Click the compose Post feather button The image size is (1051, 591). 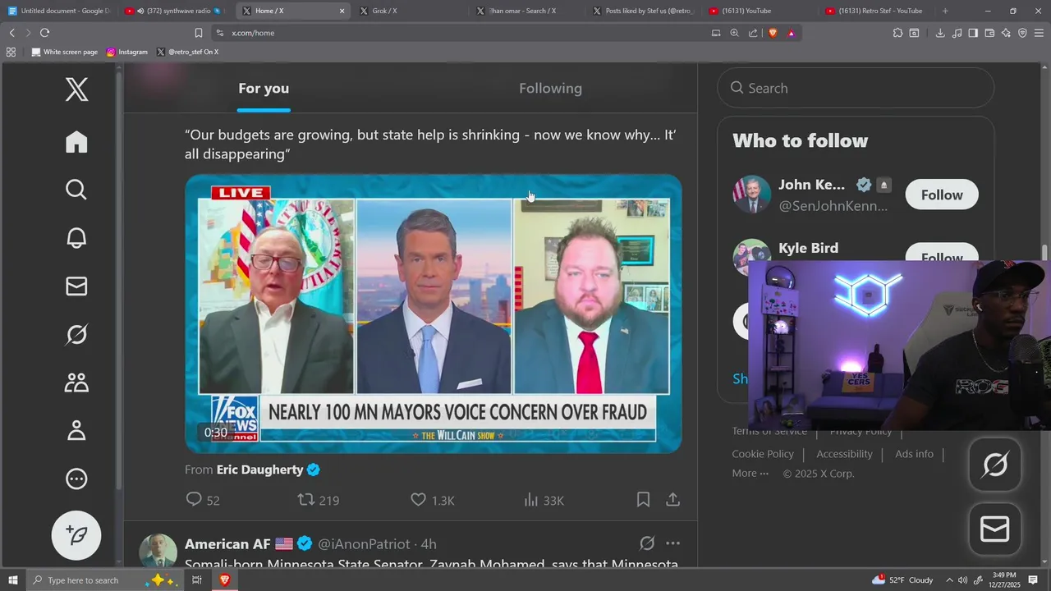76,535
